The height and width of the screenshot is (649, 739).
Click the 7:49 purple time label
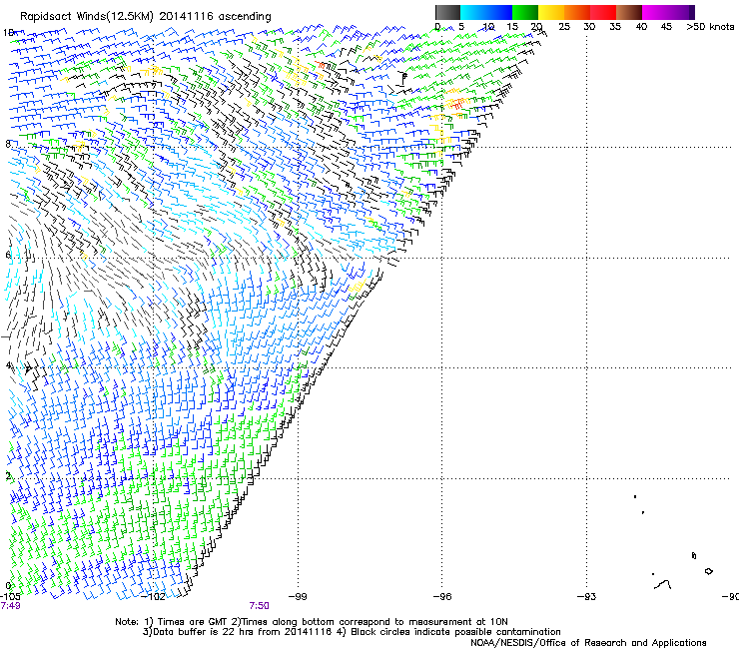(10, 606)
